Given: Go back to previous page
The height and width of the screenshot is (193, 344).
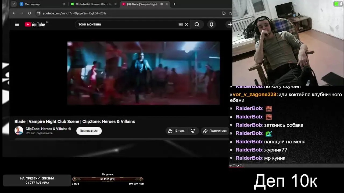Looking at the screenshot, I should pyautogui.click(x=14, y=13).
